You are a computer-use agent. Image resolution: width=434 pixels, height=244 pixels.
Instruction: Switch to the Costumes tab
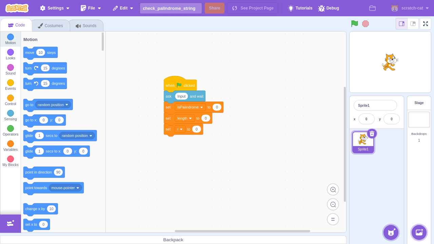[51, 26]
